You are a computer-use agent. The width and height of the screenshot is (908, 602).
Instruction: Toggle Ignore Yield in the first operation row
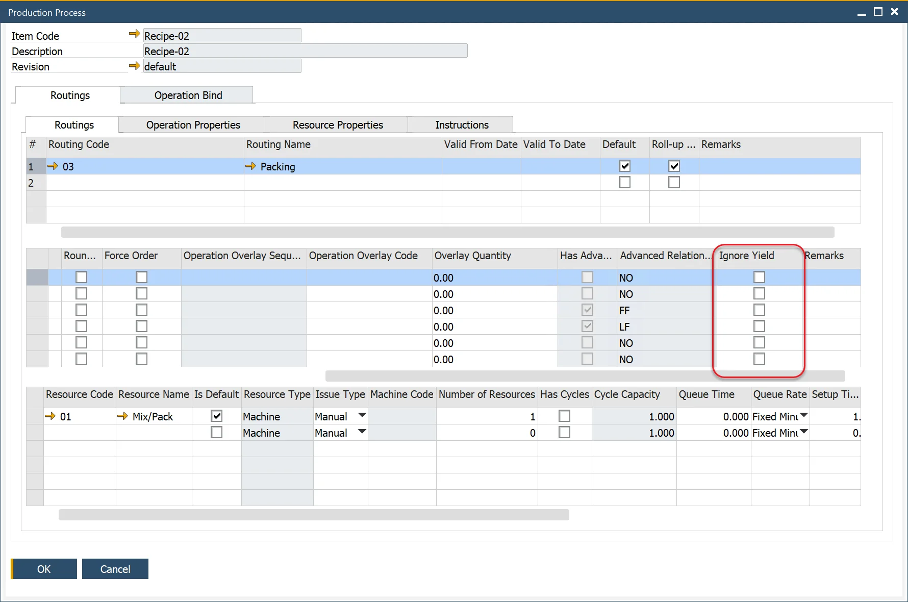tap(759, 277)
